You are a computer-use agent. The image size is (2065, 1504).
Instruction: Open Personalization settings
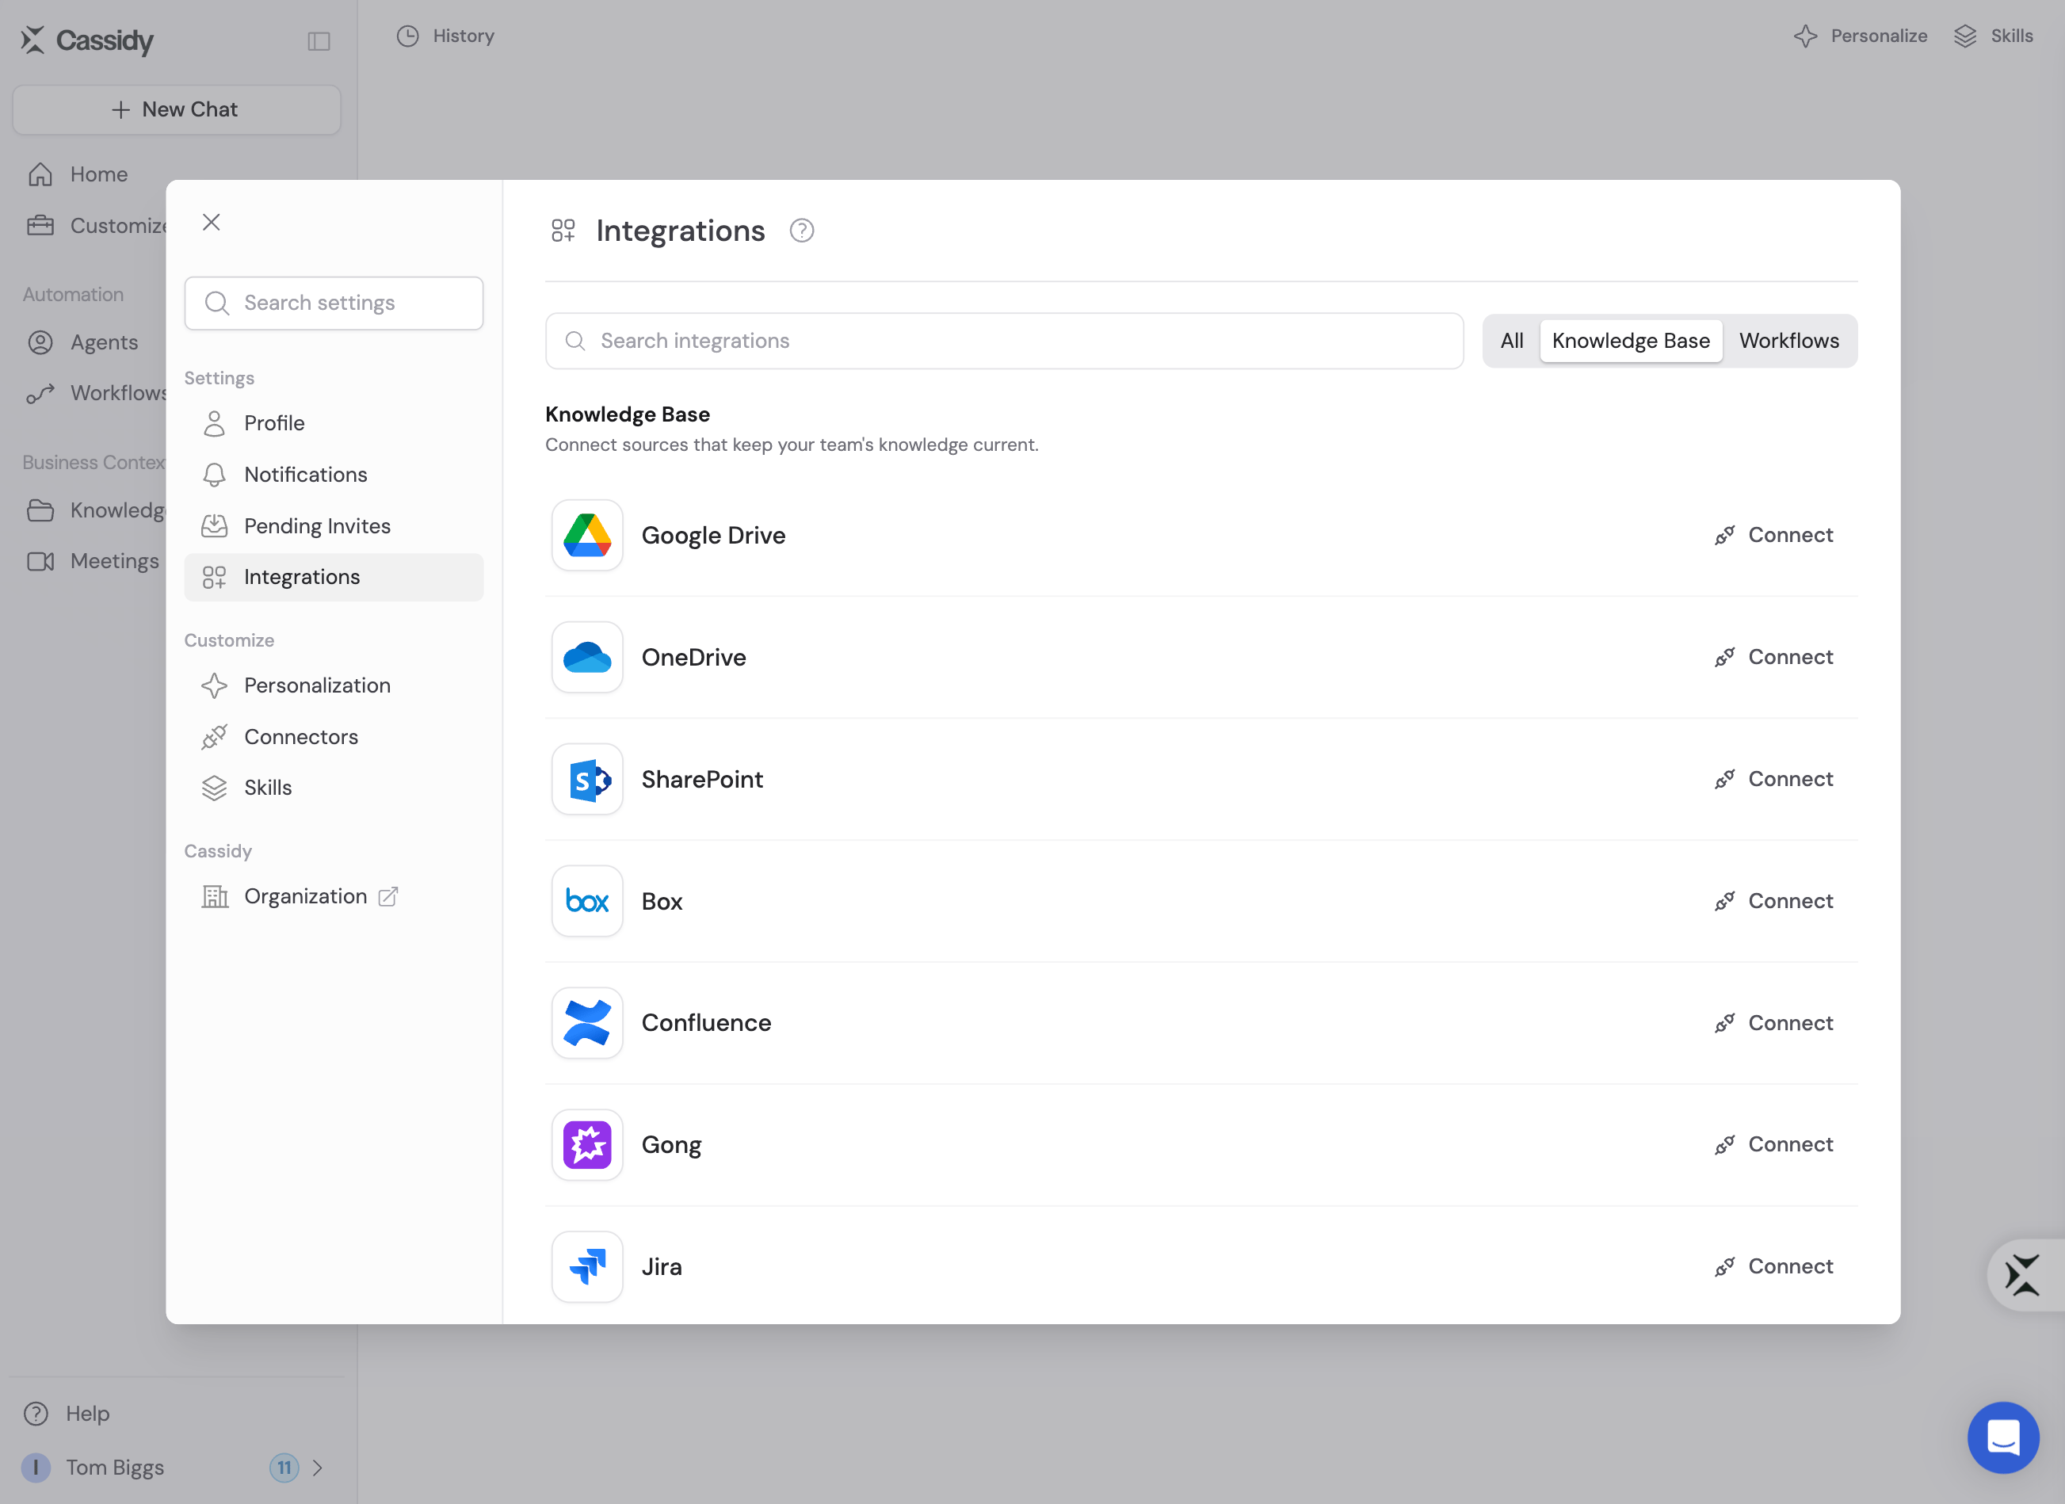334,685
